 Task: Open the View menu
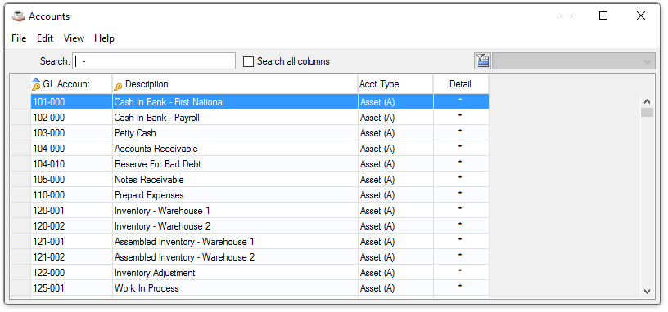(74, 38)
